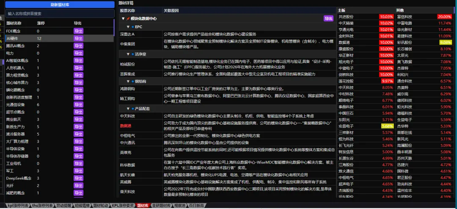
Task: Export the 模块化数据中心 topic details
Action: click(x=328, y=19)
